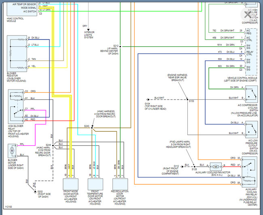
Task: Click the S103 splice label
Action: [191, 101]
